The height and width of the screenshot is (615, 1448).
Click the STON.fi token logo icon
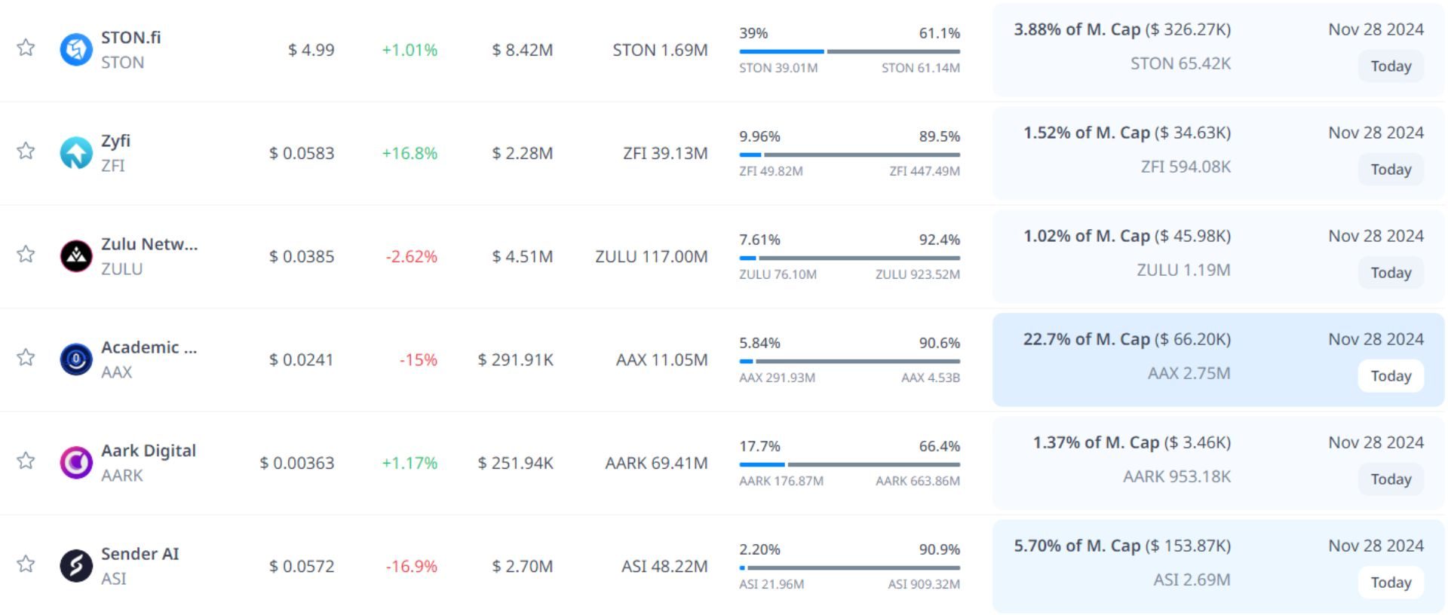point(76,50)
